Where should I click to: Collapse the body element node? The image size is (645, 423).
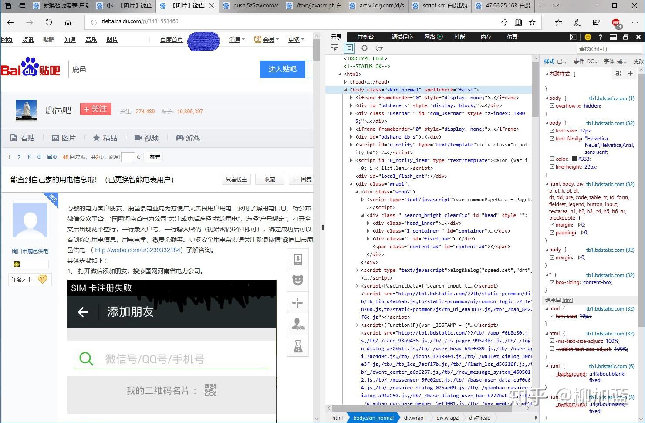coord(346,90)
